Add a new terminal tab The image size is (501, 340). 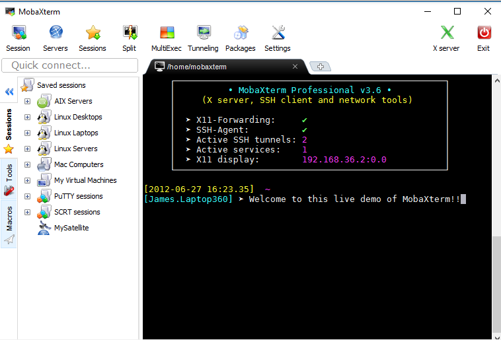pos(320,66)
